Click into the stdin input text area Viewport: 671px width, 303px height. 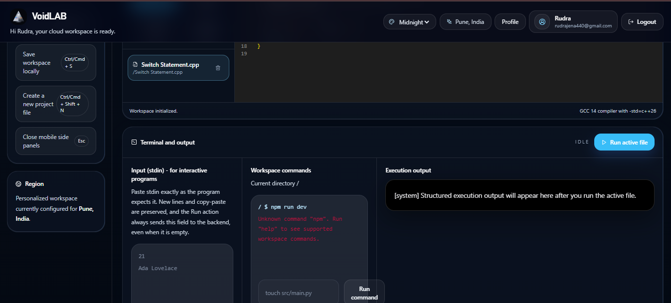182,274
